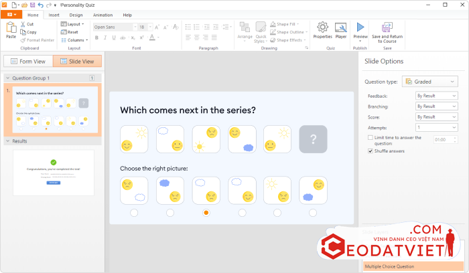Select the Format Painter tool

38,40
